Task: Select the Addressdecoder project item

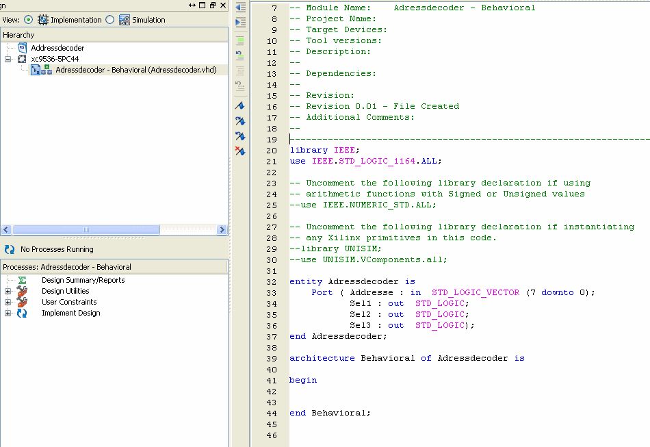Action: [x=57, y=48]
